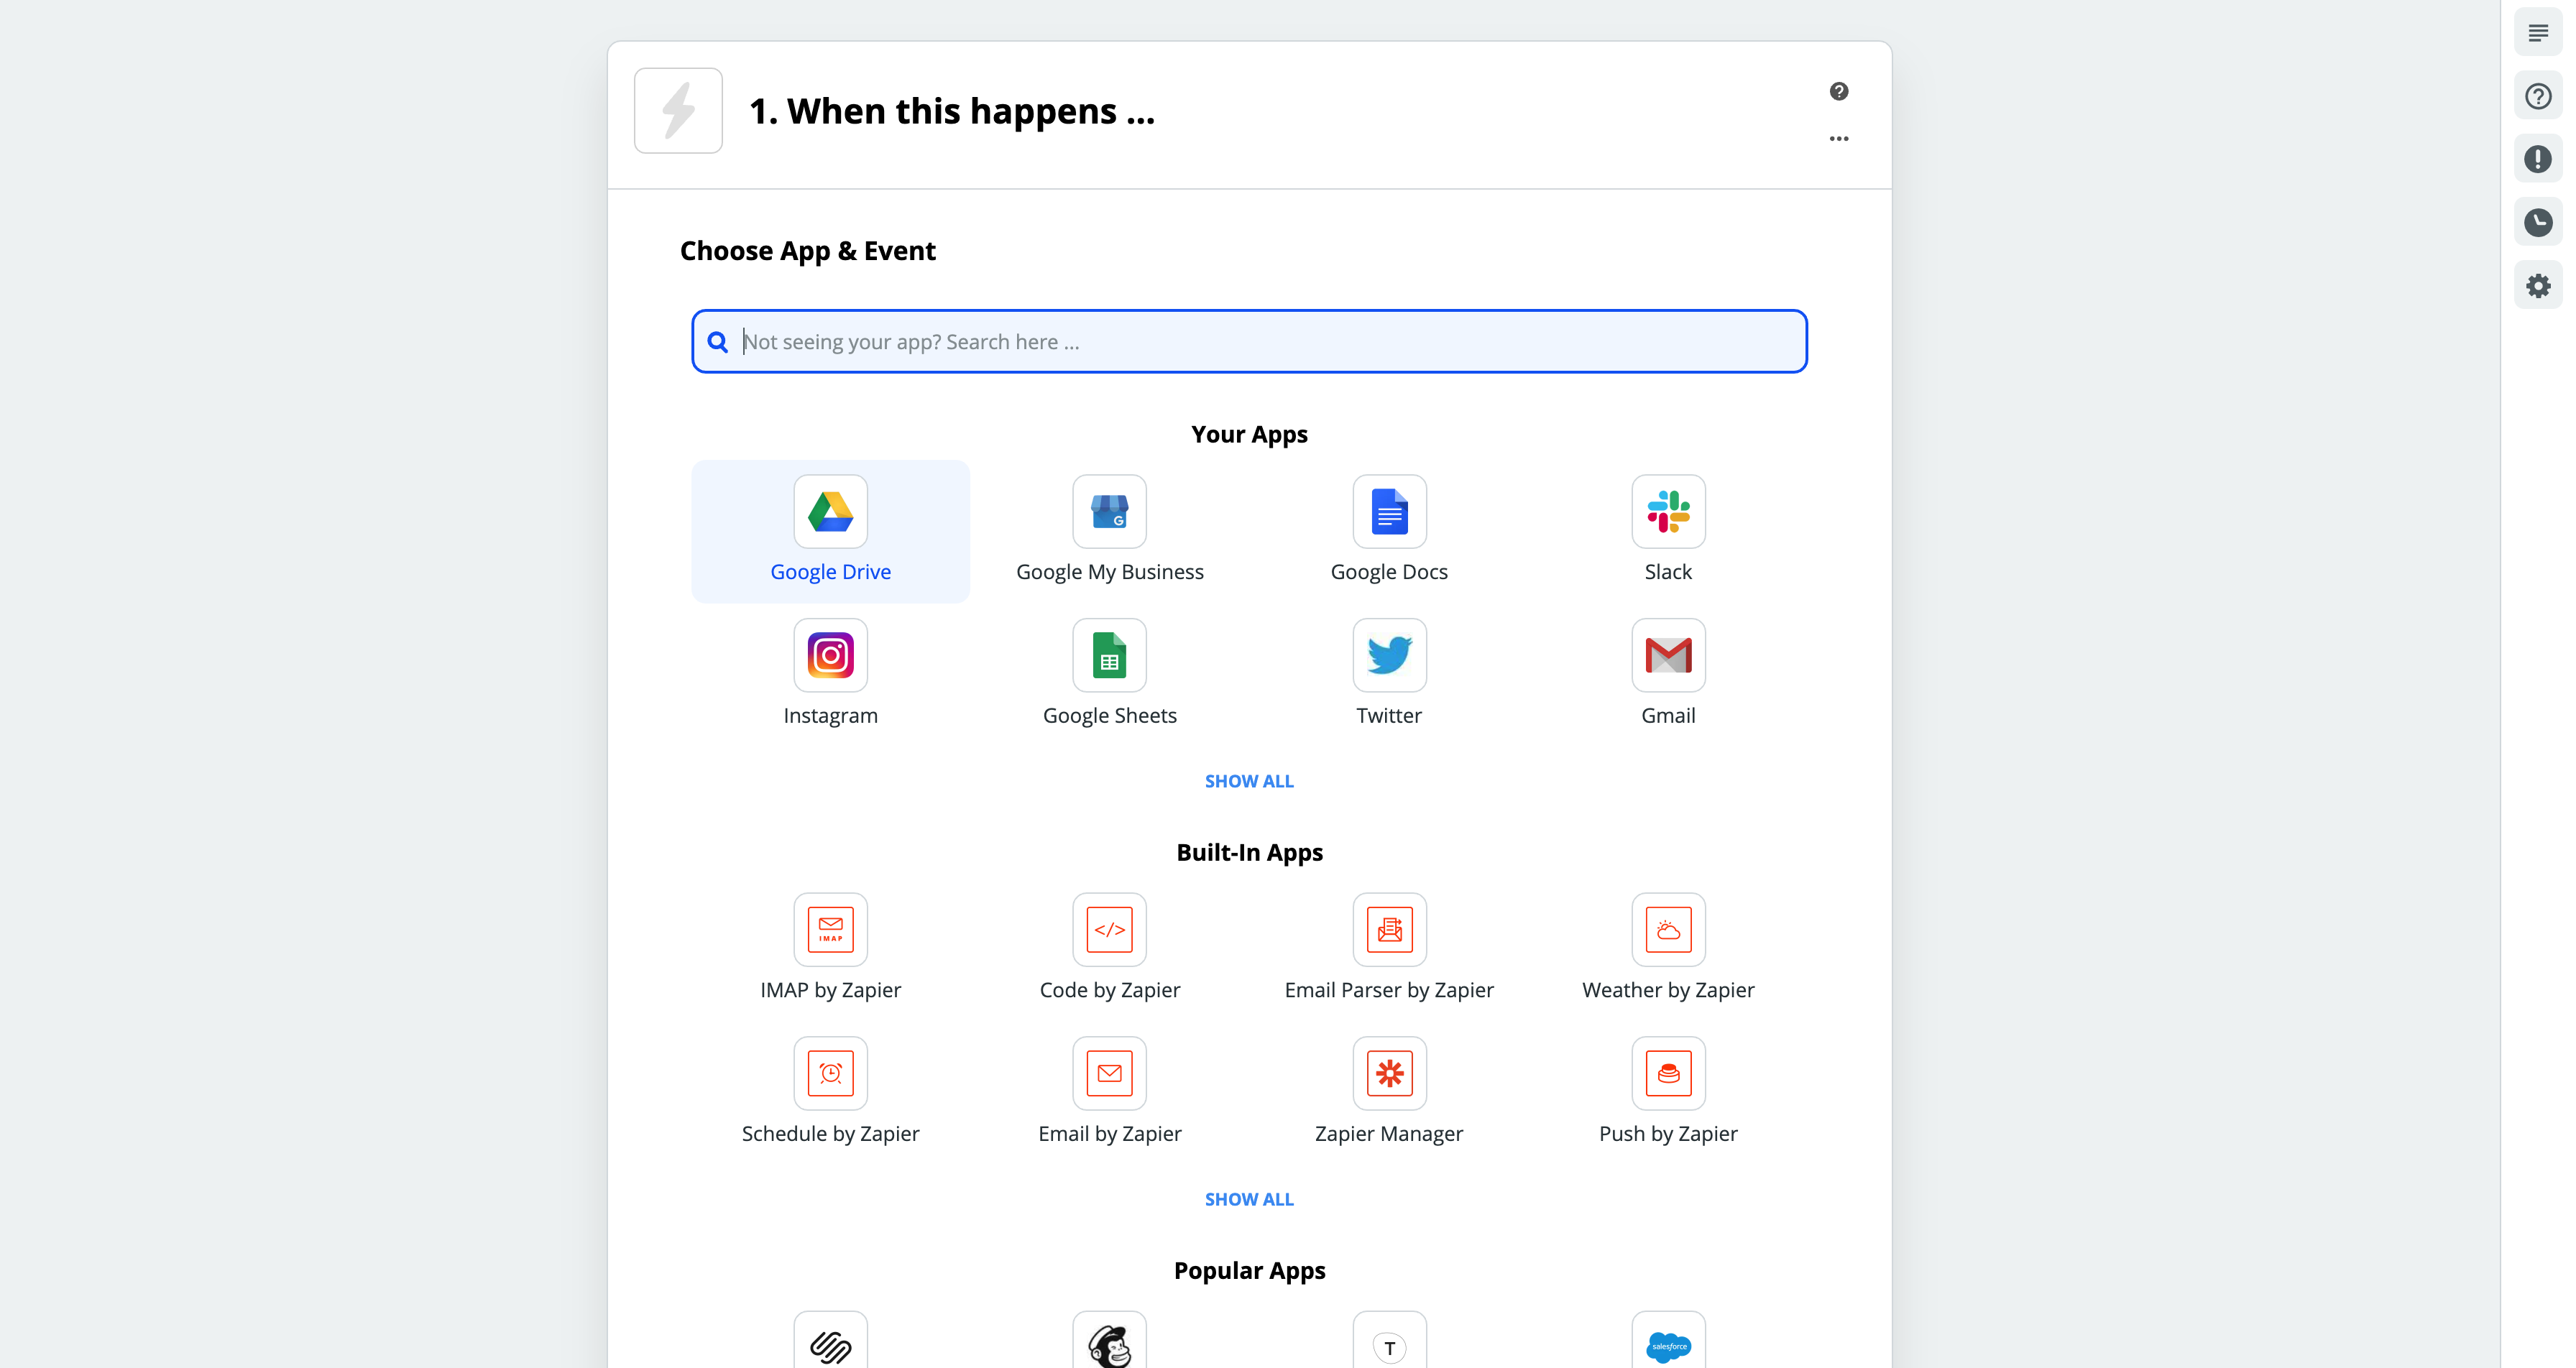Select IMAP by Zapier icon
This screenshot has height=1368, width=2576.
tap(830, 929)
